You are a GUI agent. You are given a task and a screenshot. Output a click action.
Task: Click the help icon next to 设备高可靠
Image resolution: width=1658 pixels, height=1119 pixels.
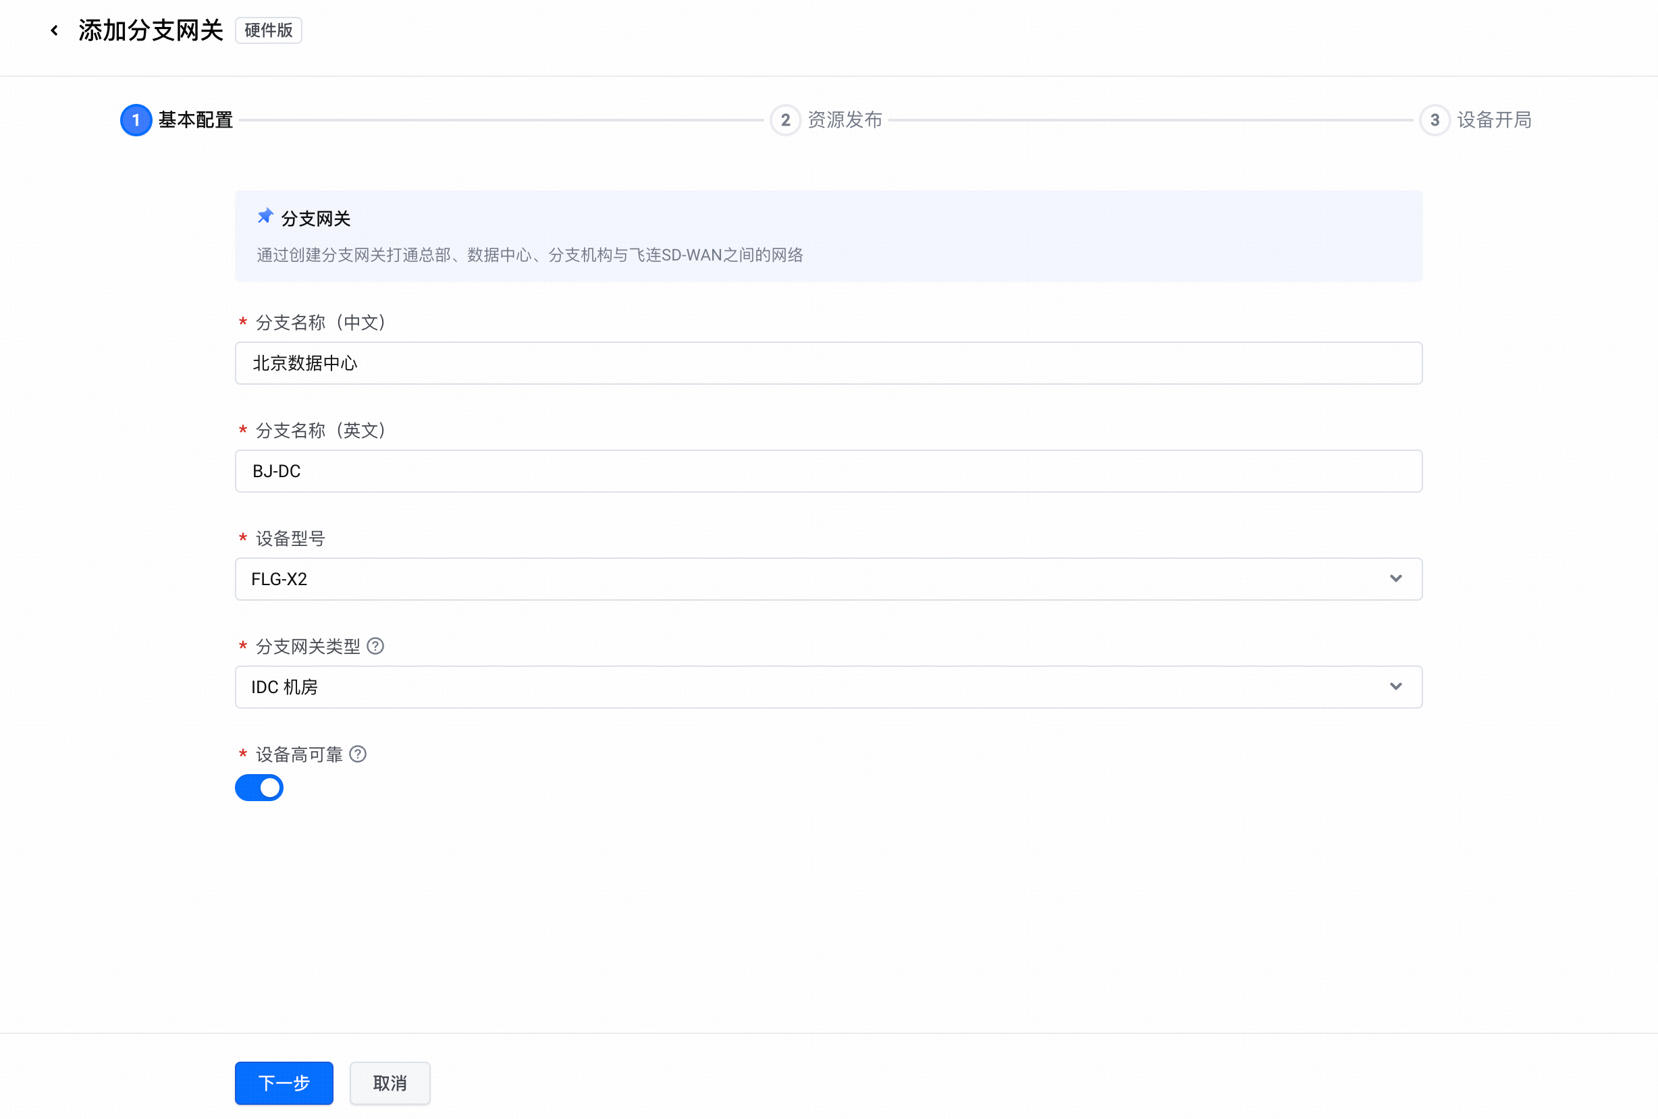tap(358, 754)
